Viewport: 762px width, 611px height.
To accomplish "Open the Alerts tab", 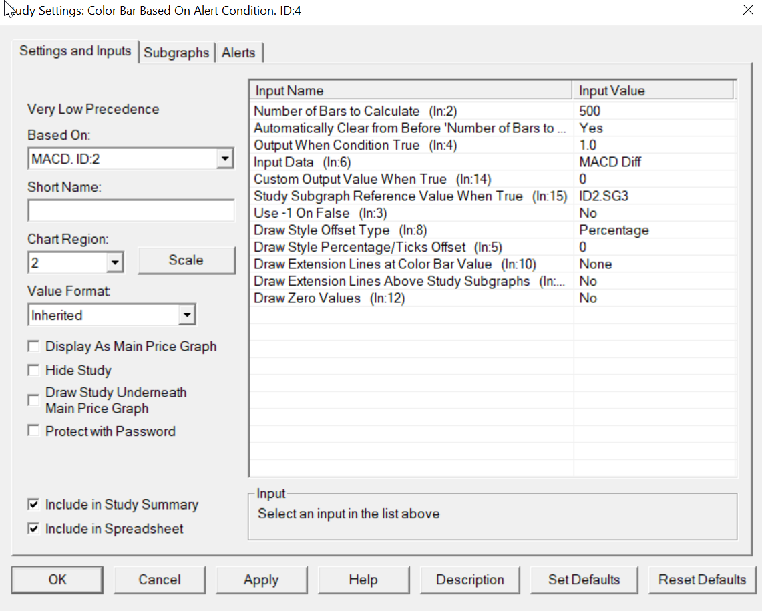I will tap(238, 53).
